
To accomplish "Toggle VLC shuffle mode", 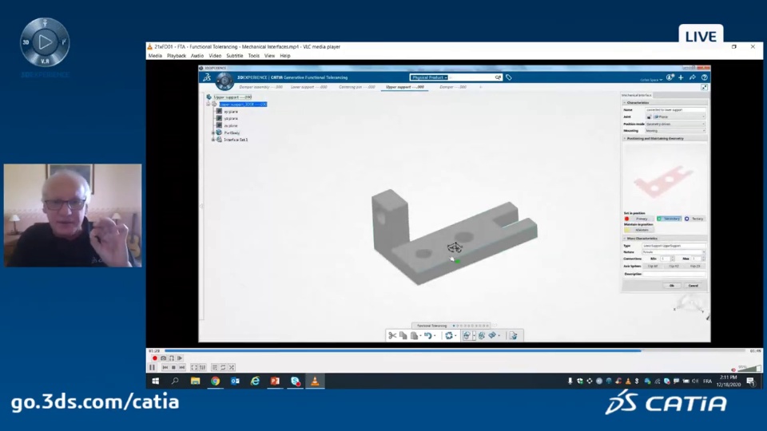I will tap(232, 367).
